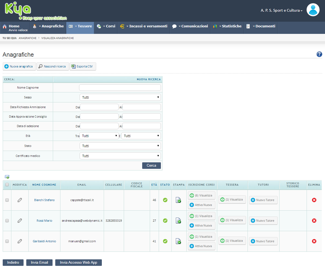Image resolution: width=325 pixels, height=271 pixels.
Task: Click the Kya logo
Action: coord(35,11)
